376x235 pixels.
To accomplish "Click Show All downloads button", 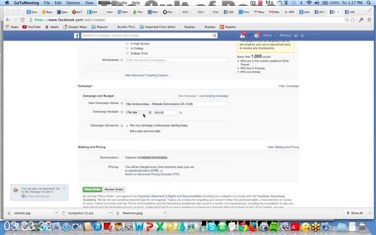I will [x=355, y=213].
